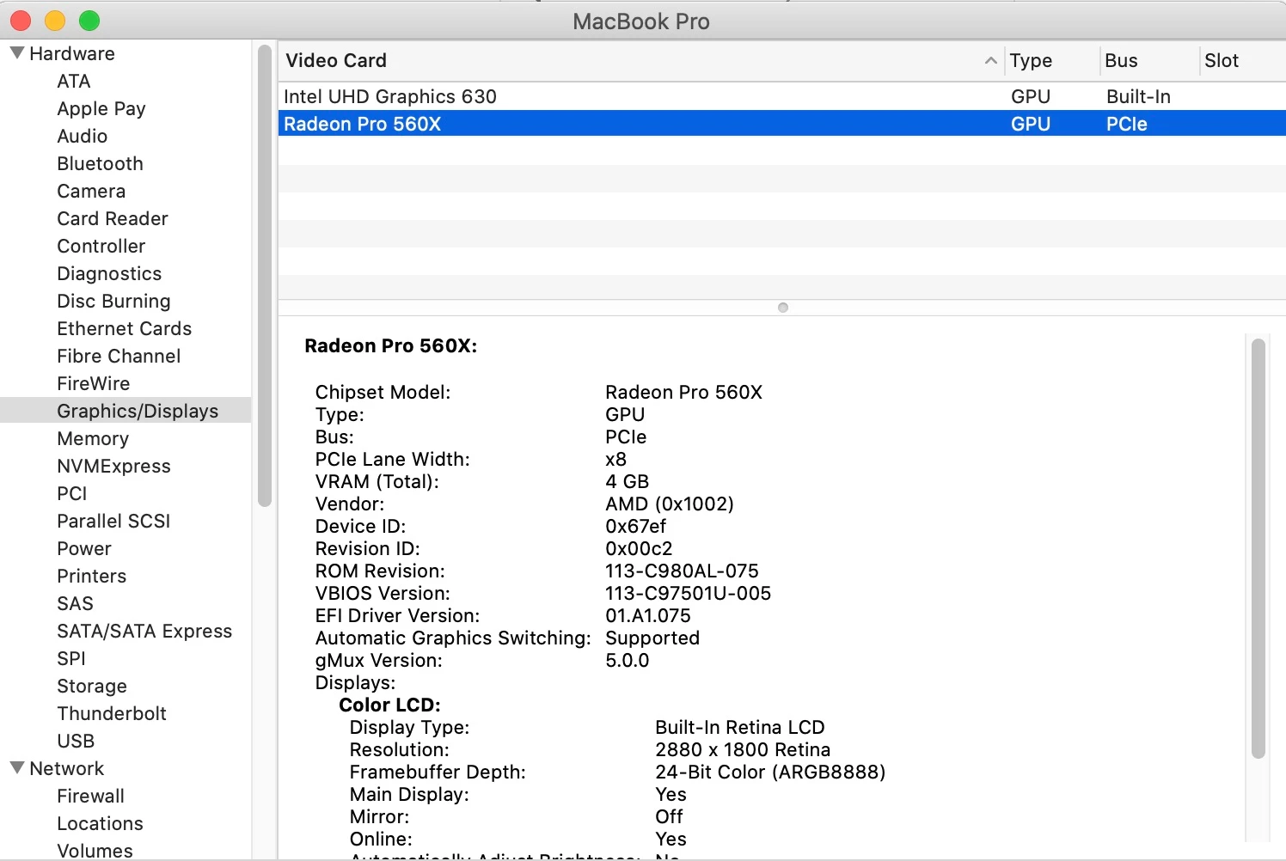Select Disc Burning in the sidebar
1286x861 pixels.
pyautogui.click(x=114, y=301)
